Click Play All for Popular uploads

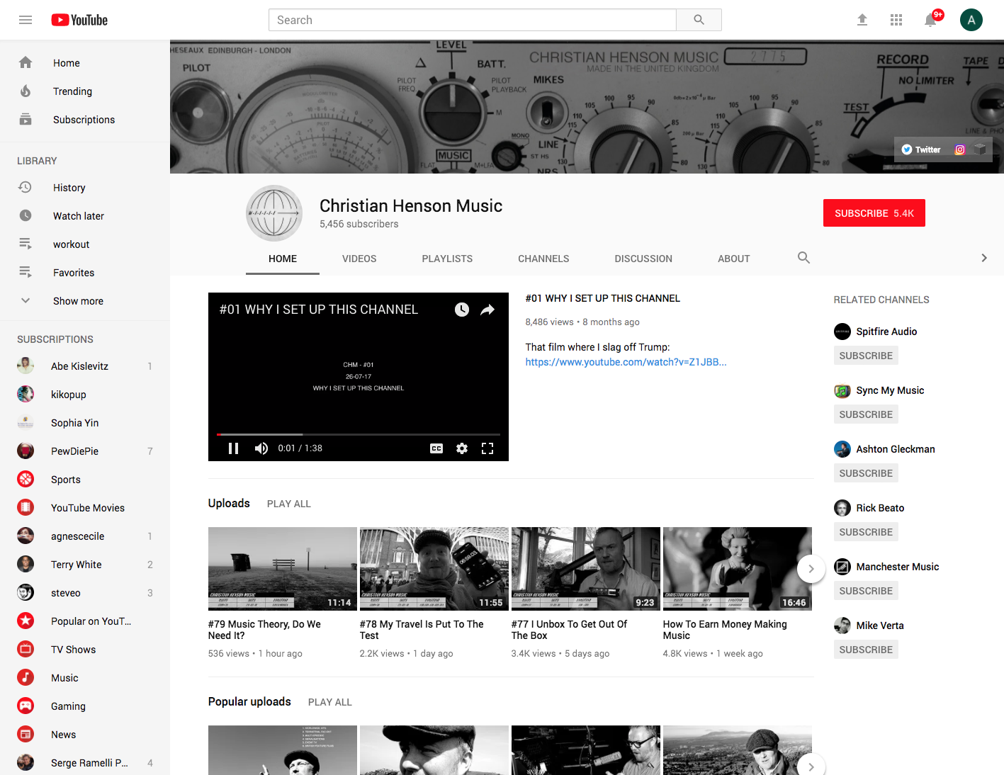point(330,702)
